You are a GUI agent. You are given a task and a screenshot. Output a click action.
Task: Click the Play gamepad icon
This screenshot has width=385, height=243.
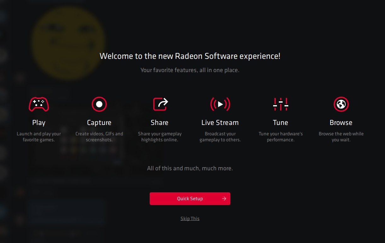[39, 104]
